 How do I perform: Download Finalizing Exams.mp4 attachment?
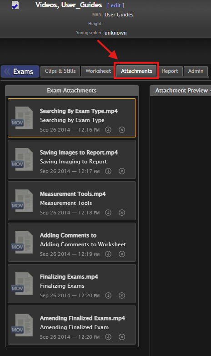coord(108,295)
